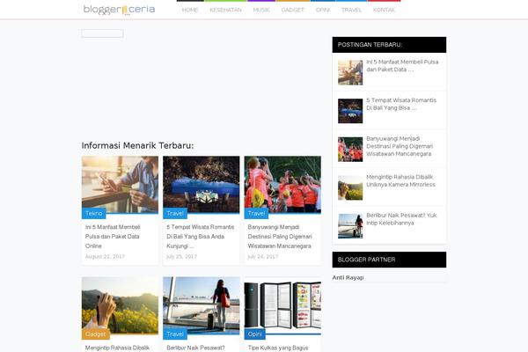The image size is (528, 352).
Task: Click the 'Informasi Menarik Terbaru:' heading
Action: (138, 145)
